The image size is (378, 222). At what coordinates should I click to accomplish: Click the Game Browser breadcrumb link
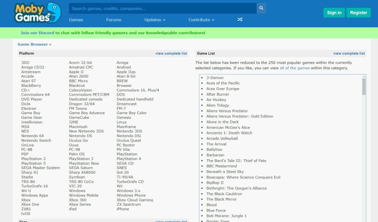[x=32, y=44]
